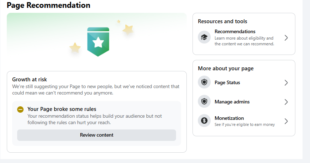Click the large yellow star beside the badge
Image resolution: width=310 pixels, height=163 pixels.
[128, 30]
